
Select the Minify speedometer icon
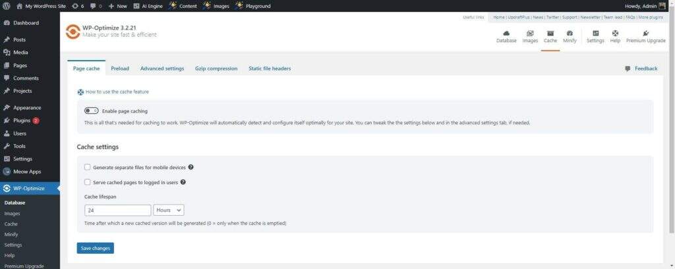click(x=570, y=34)
